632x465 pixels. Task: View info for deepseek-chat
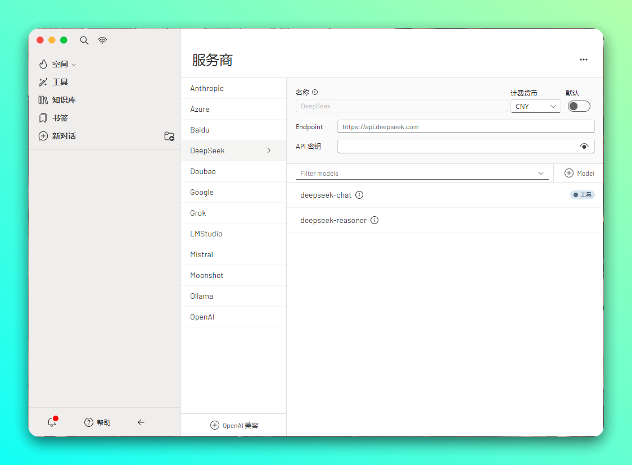coord(359,195)
